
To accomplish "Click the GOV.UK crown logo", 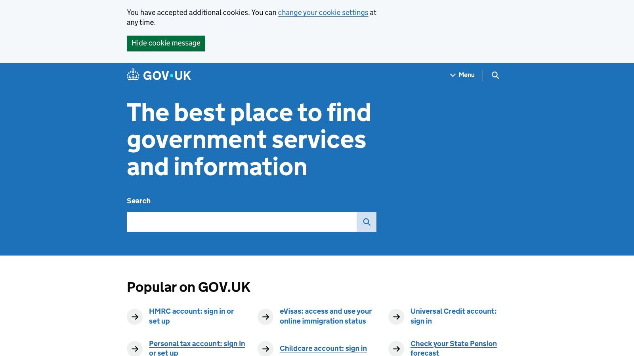I will click(x=133, y=75).
